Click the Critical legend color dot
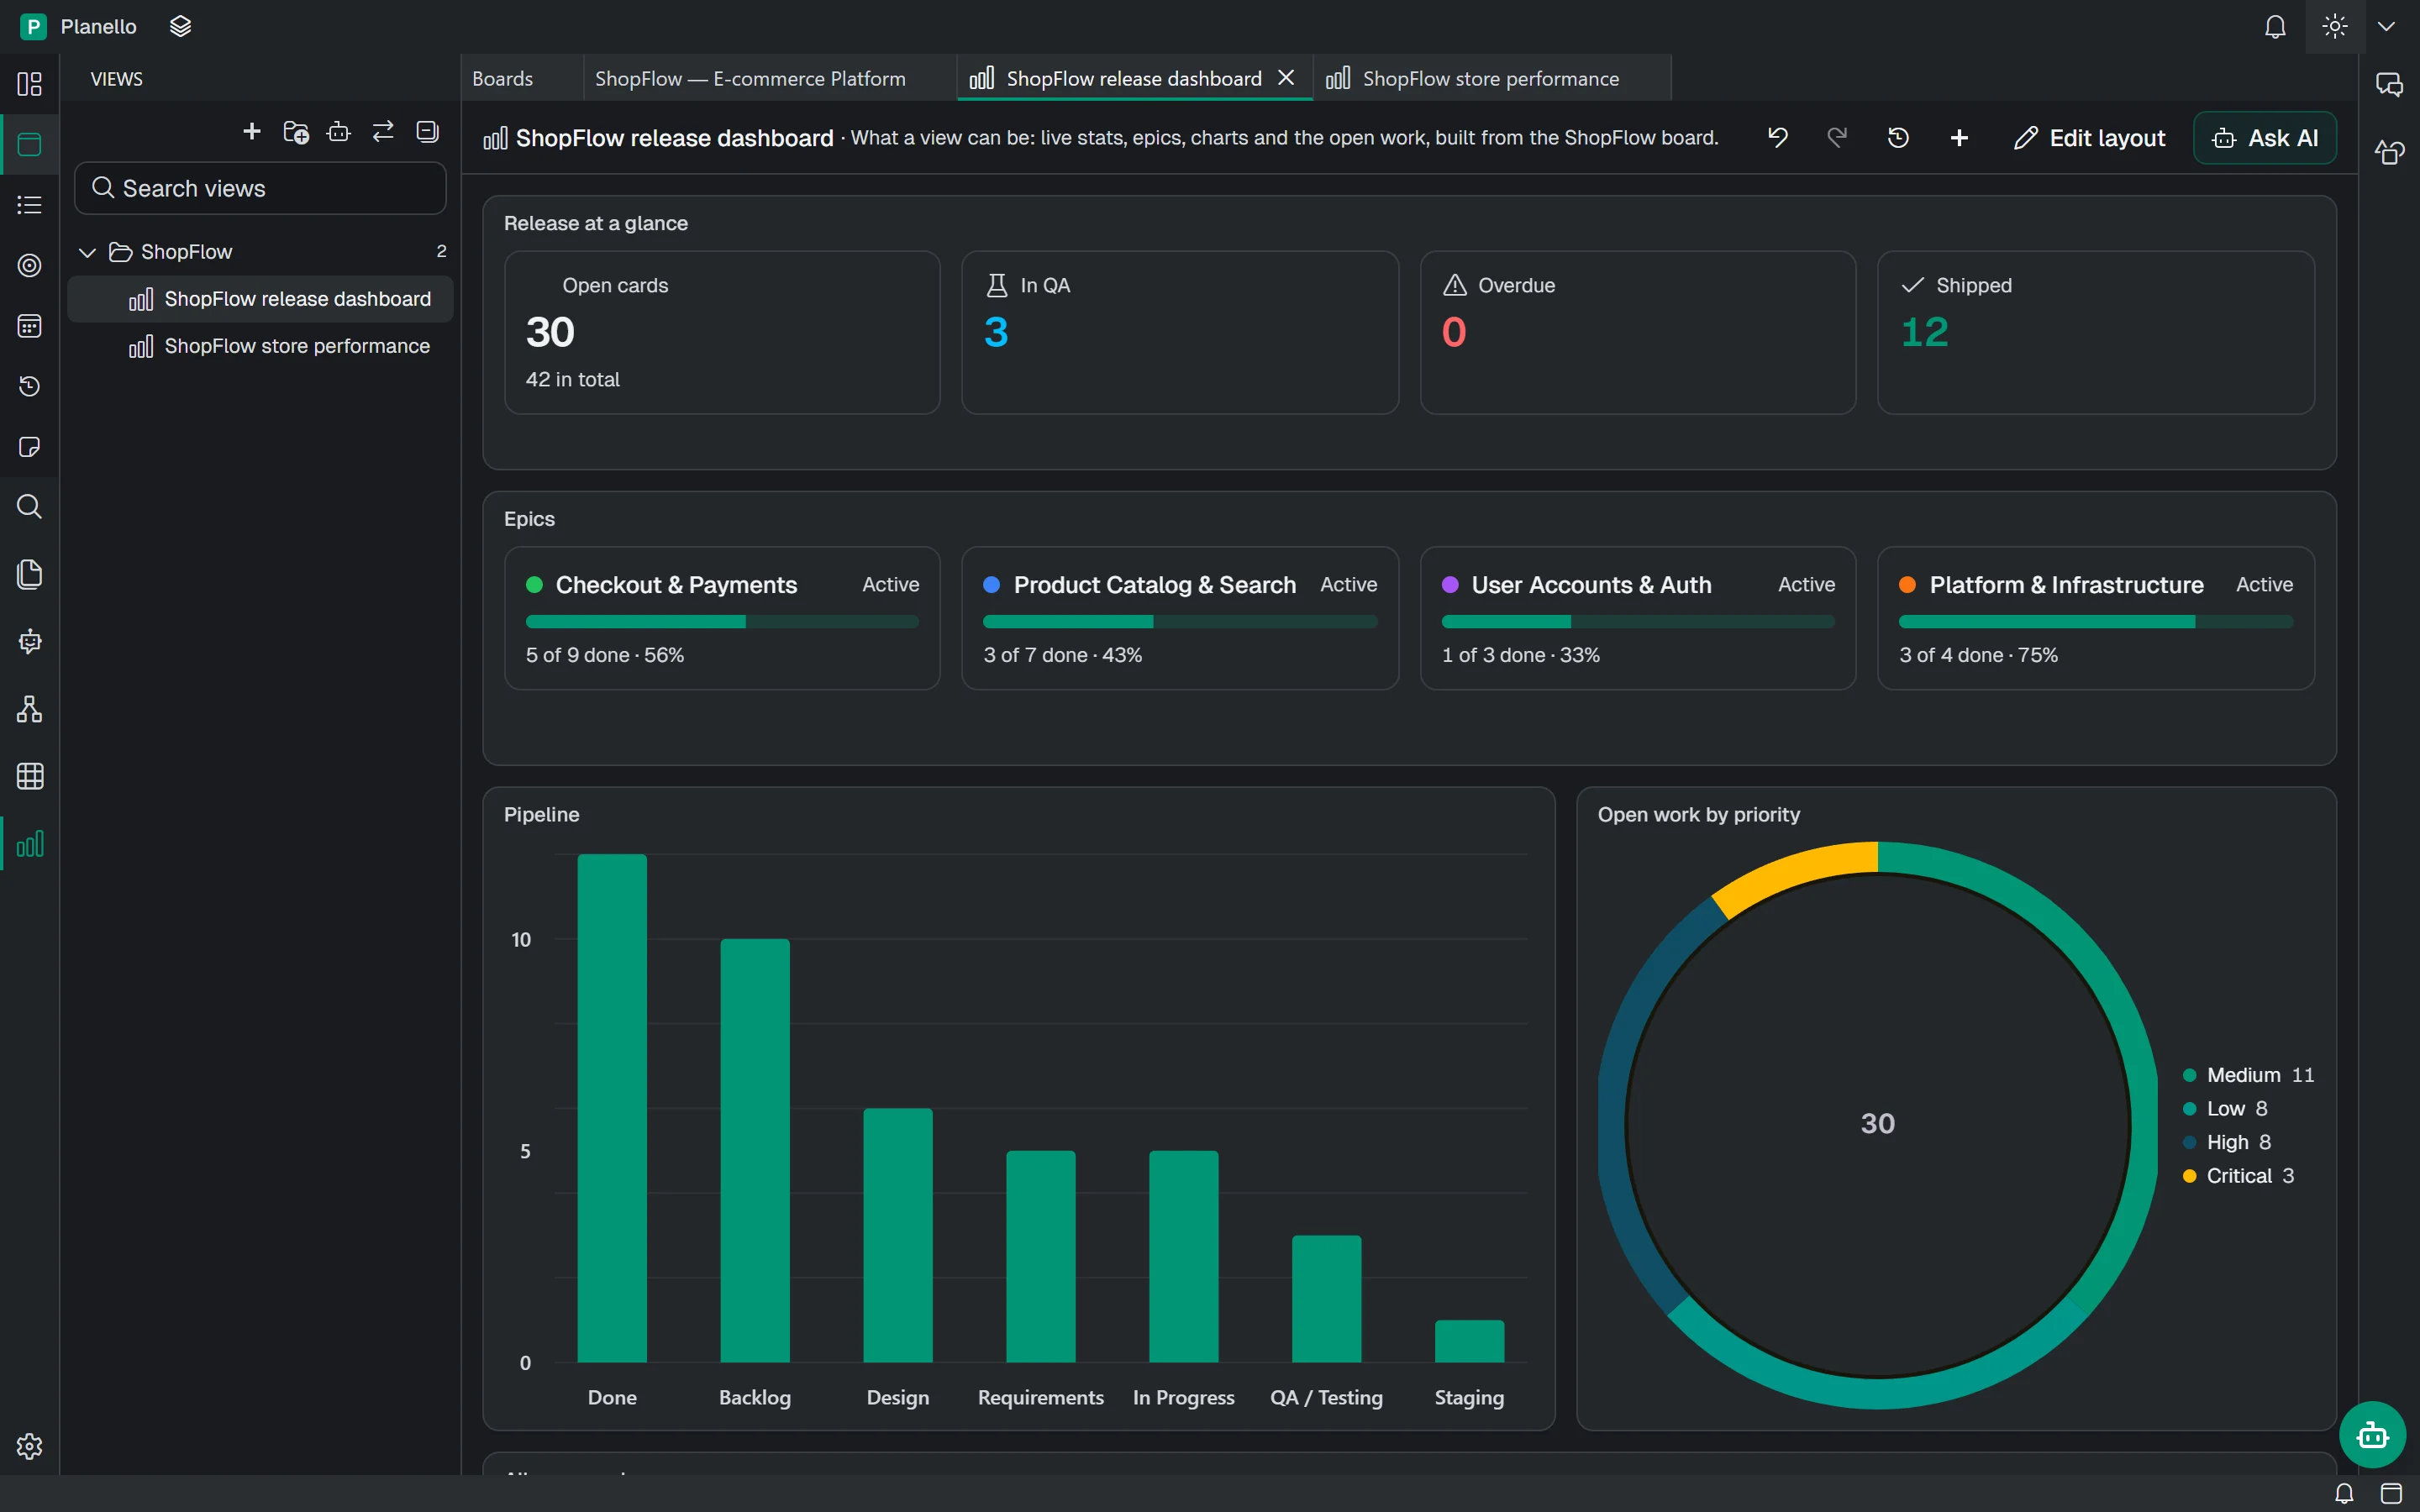 pyautogui.click(x=2189, y=1176)
